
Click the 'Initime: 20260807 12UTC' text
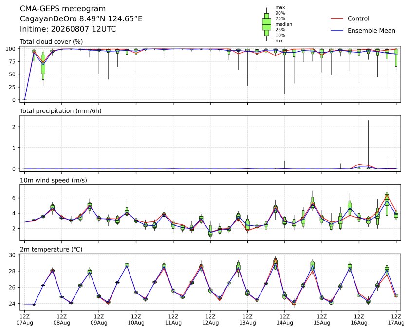(68, 29)
